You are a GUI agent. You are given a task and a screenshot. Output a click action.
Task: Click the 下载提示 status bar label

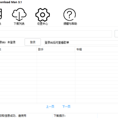[60, 116]
